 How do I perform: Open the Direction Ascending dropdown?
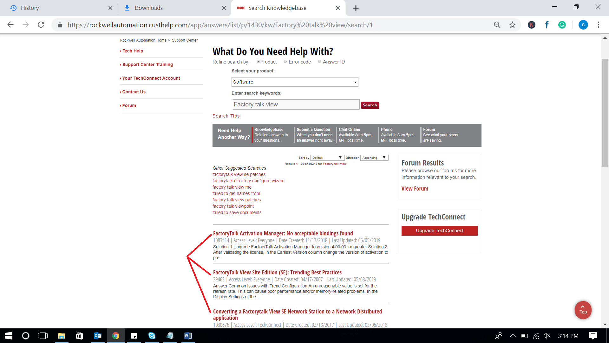tap(374, 158)
